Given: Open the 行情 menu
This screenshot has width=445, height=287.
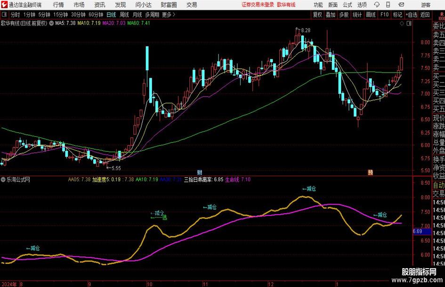Looking at the screenshot, I should 58,5.
